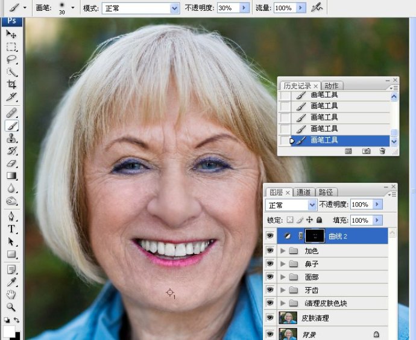
Task: Select the Gradient tool
Action: (11, 176)
